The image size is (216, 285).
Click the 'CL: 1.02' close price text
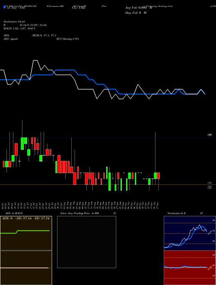click(79, 8)
